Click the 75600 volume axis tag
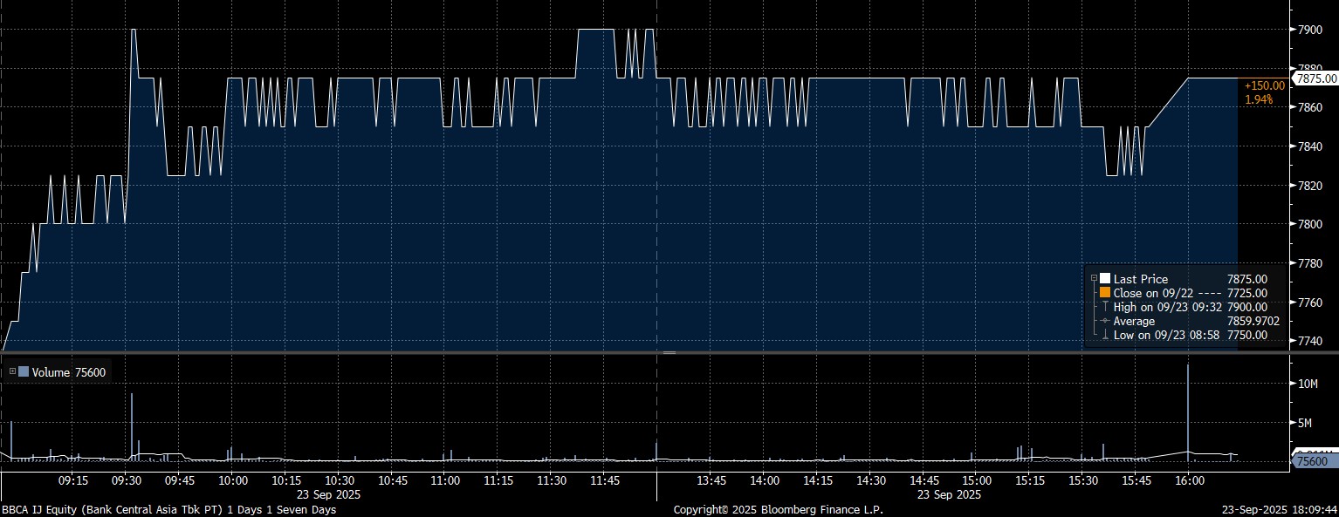Screen dimensions: 1339x517 tap(1311, 461)
